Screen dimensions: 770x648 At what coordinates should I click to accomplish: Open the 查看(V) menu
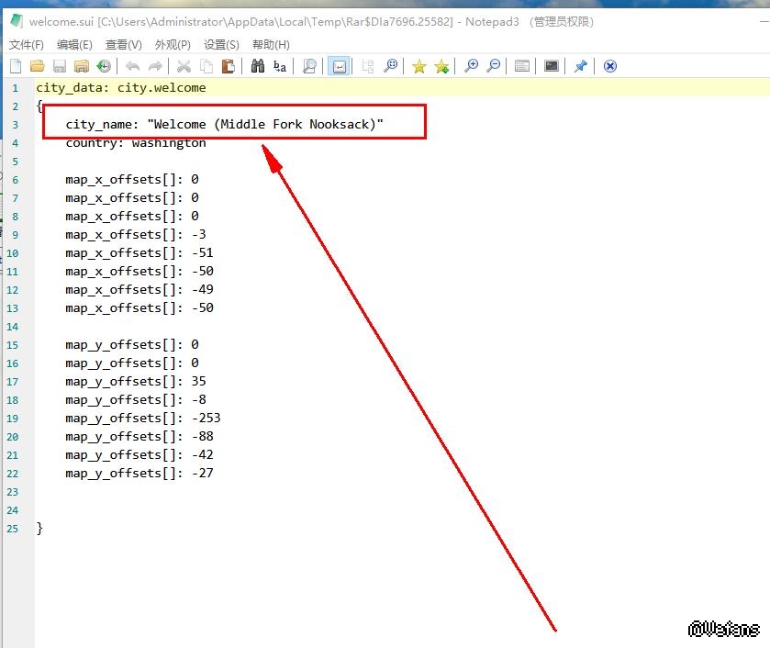[124, 44]
